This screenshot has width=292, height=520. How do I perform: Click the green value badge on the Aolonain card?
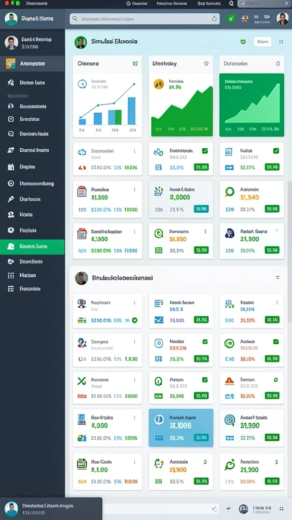[272, 209]
